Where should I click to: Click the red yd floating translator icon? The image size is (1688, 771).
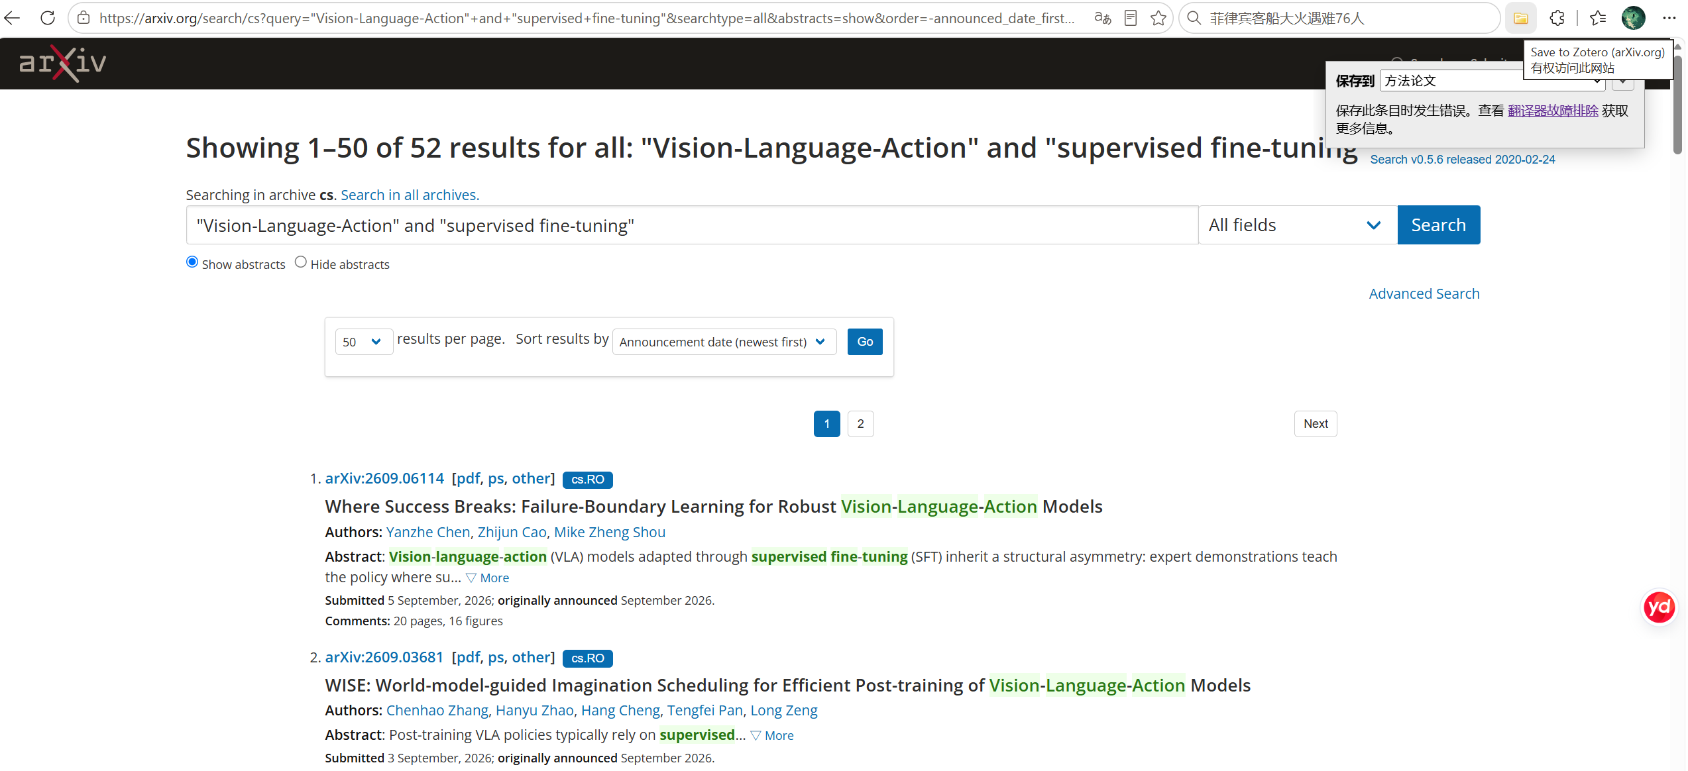point(1660,607)
